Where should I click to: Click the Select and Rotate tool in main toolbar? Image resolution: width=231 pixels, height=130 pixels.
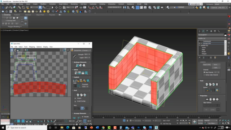60,7
